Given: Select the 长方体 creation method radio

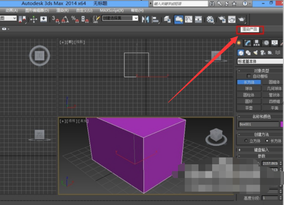Looking at the screenshot, I should tap(266, 141).
